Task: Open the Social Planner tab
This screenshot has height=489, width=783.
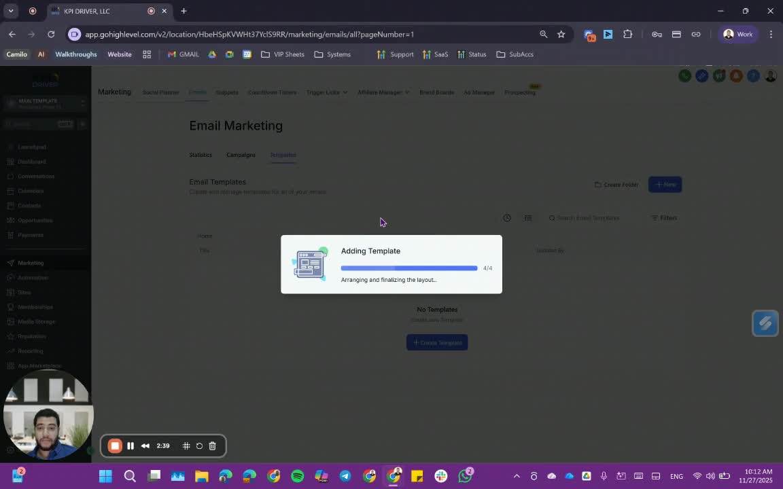Action: click(161, 92)
